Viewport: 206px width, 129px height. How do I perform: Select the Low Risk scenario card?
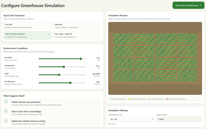pyautogui.click(x=27, y=26)
